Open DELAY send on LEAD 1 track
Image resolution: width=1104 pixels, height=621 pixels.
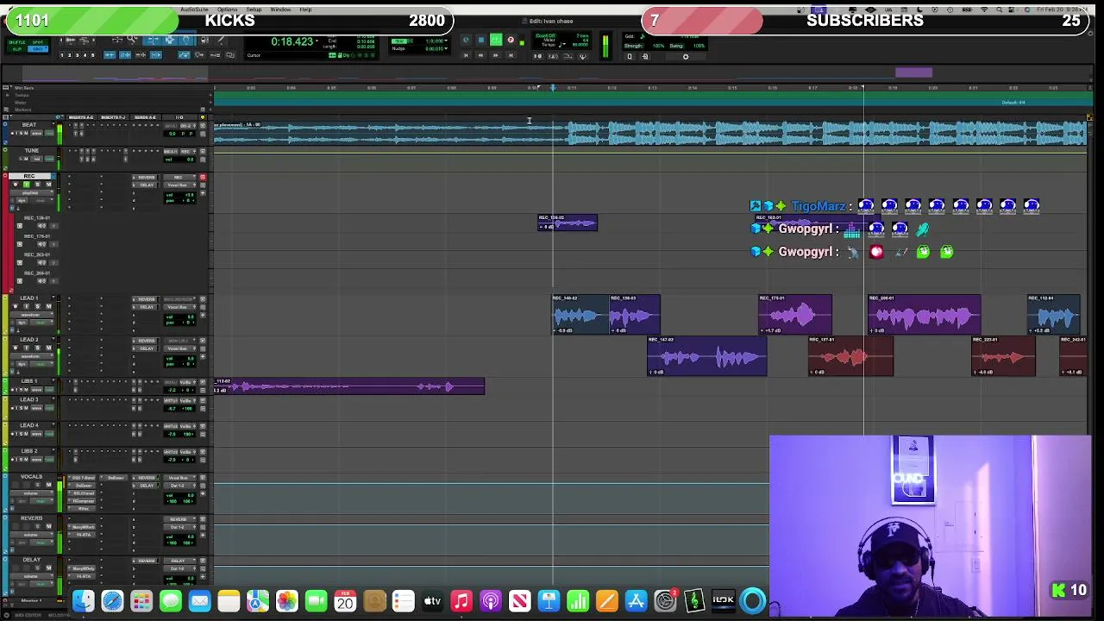(147, 307)
